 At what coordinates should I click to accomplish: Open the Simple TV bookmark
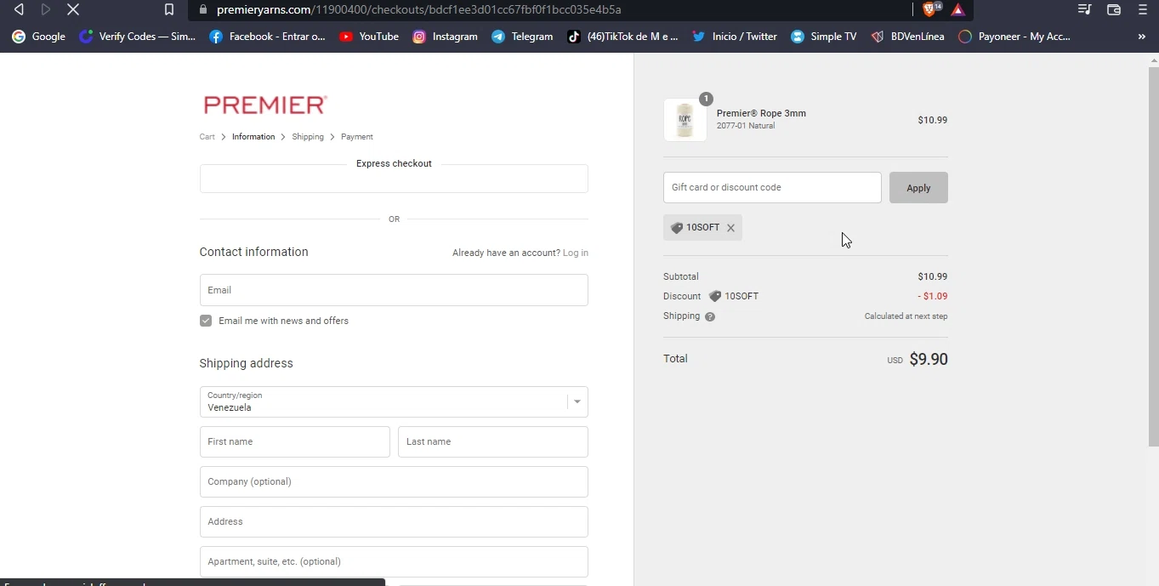point(823,37)
